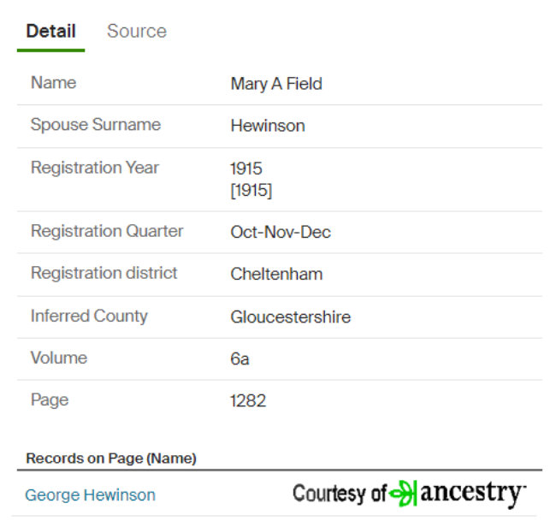
Task: Select the Cheltenham district value
Action: click(x=276, y=275)
